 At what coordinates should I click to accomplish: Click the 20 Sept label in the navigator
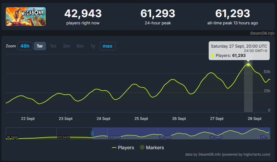[x=63, y=137]
